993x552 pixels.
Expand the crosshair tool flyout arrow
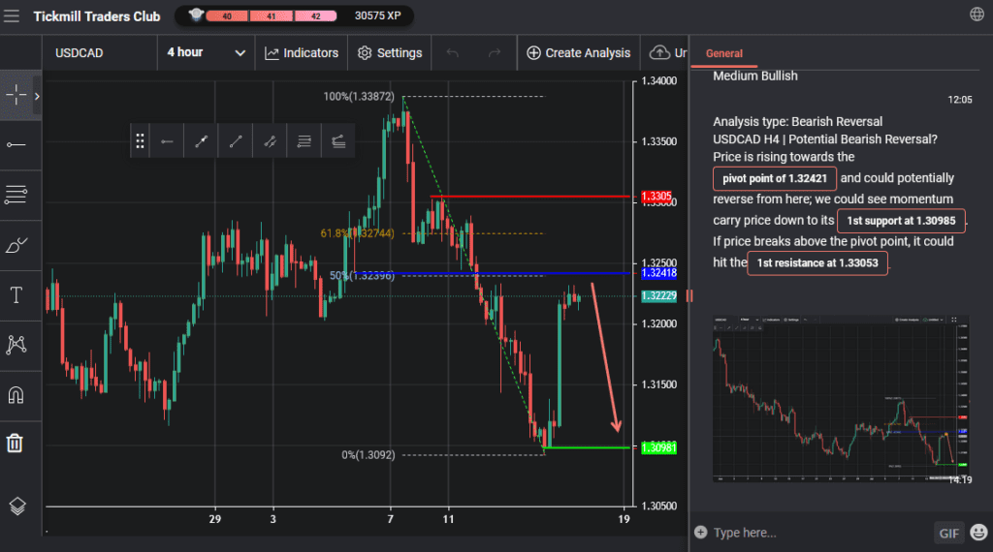click(37, 96)
